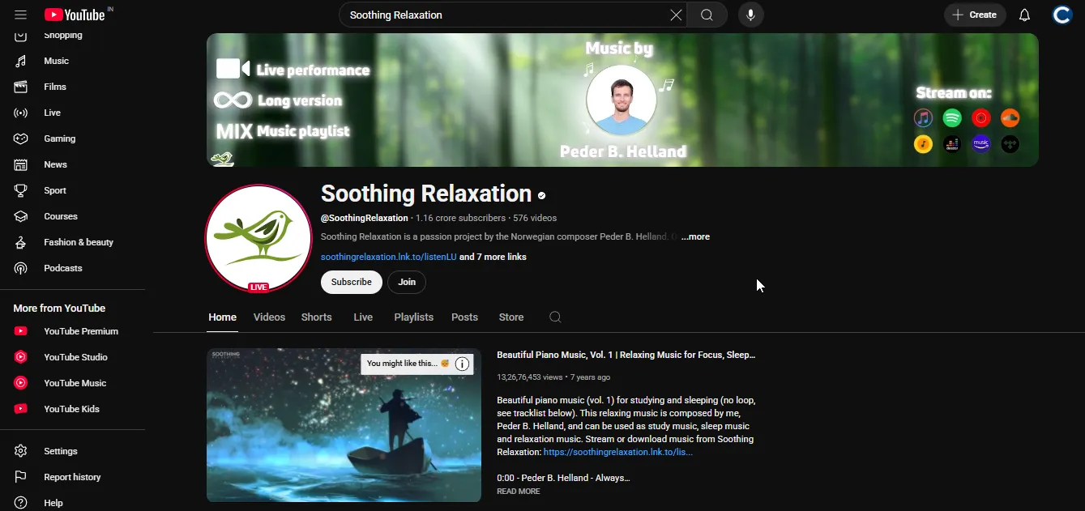Show the '7 more links' list
The width and height of the screenshot is (1085, 511).
(493, 257)
